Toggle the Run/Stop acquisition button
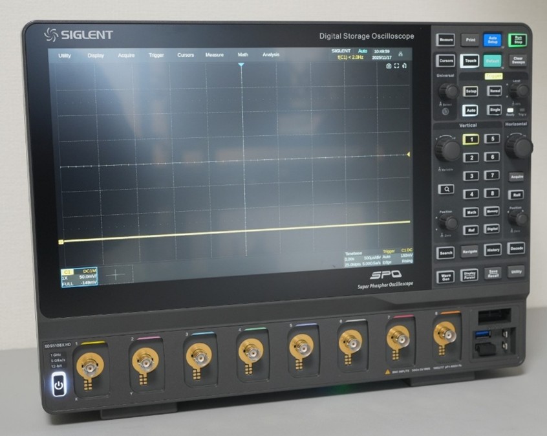The image size is (547, 436). click(x=517, y=39)
